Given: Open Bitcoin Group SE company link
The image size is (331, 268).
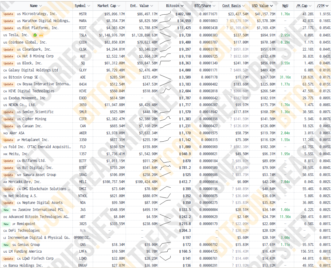Looking at the screenshot, I should point(23,77).
